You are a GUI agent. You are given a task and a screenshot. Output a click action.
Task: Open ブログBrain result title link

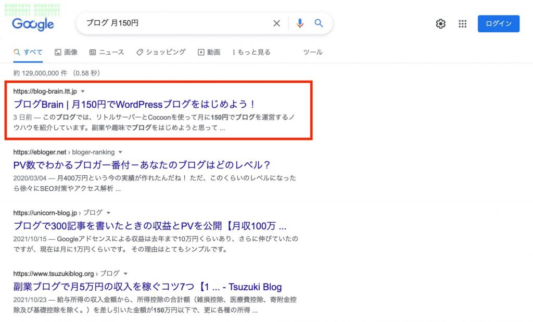tap(134, 104)
